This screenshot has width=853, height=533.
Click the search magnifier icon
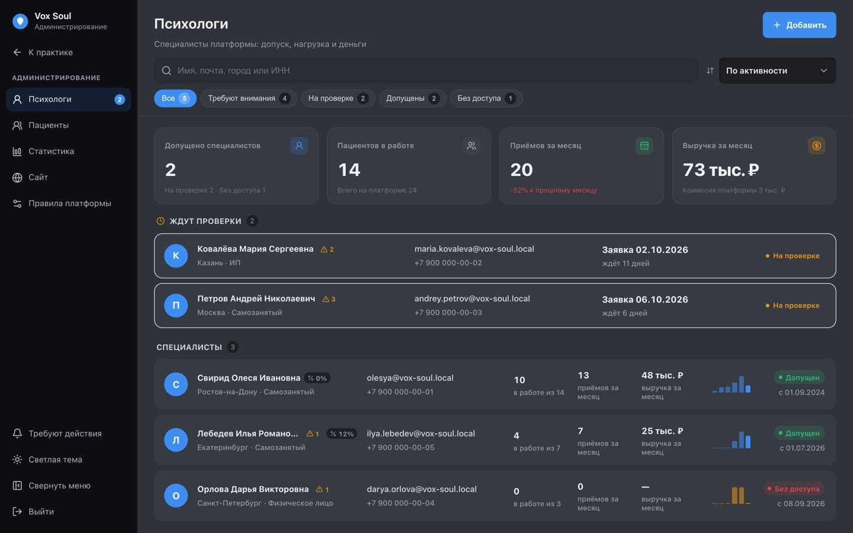[166, 70]
